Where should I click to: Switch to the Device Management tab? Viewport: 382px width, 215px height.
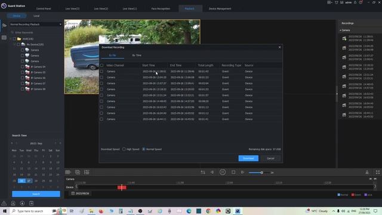(220, 8)
